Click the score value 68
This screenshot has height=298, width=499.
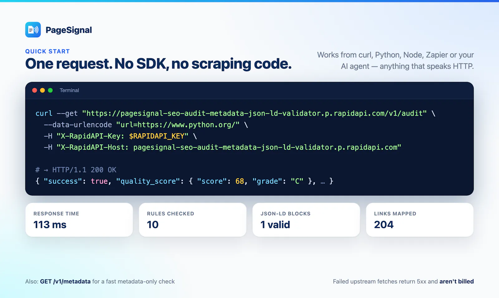tap(240, 181)
